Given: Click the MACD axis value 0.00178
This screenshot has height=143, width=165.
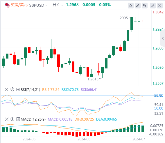Looking at the screenshot, I should coord(157,130).
